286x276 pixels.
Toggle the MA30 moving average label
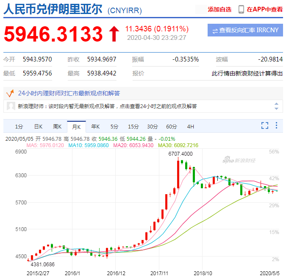[178, 145]
